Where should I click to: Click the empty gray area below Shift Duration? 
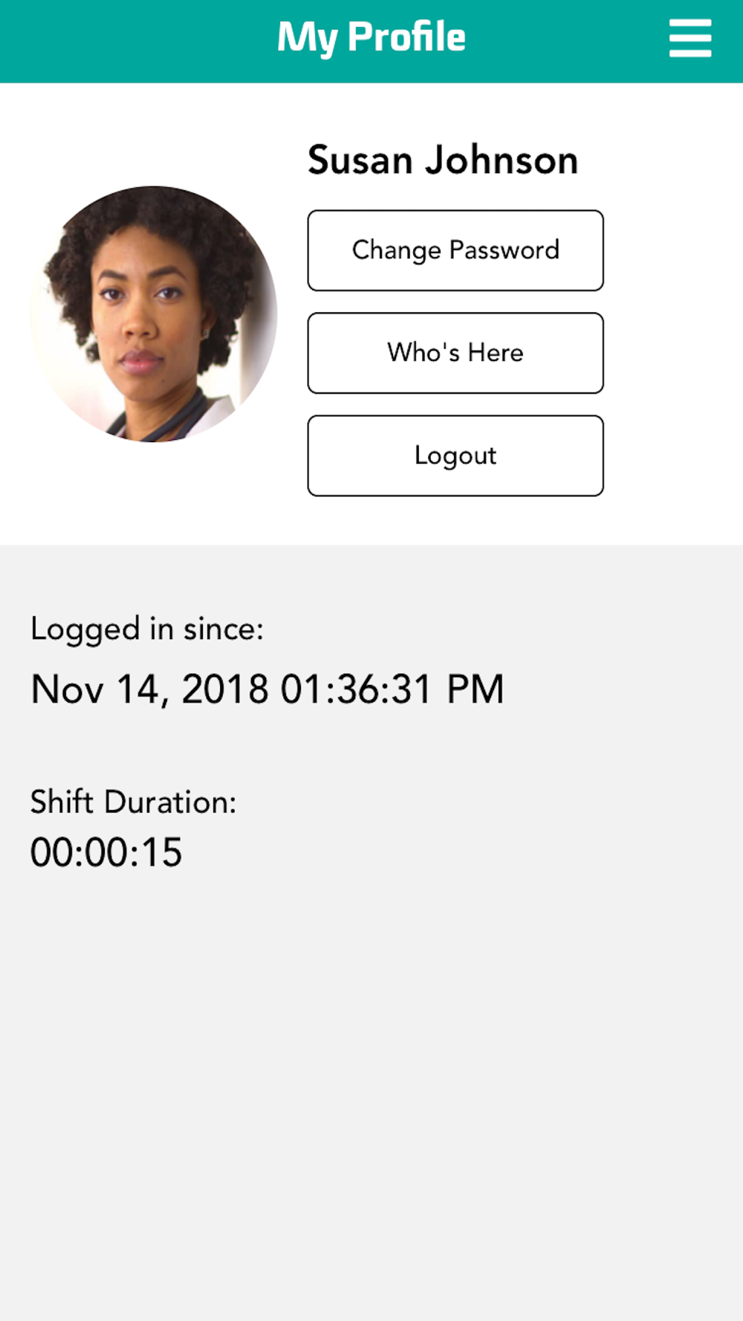click(x=371, y=1092)
